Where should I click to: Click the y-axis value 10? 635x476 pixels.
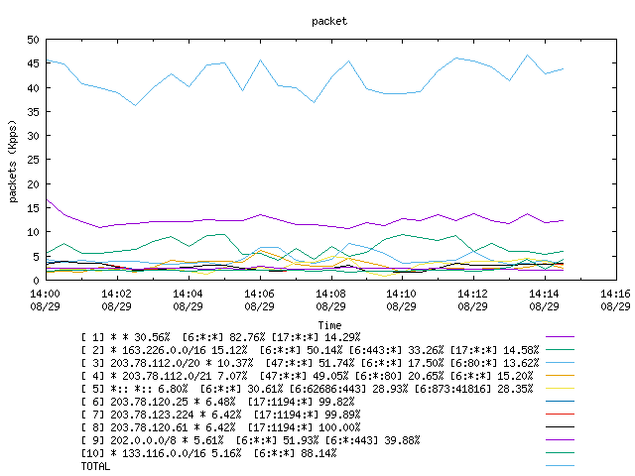click(x=33, y=232)
